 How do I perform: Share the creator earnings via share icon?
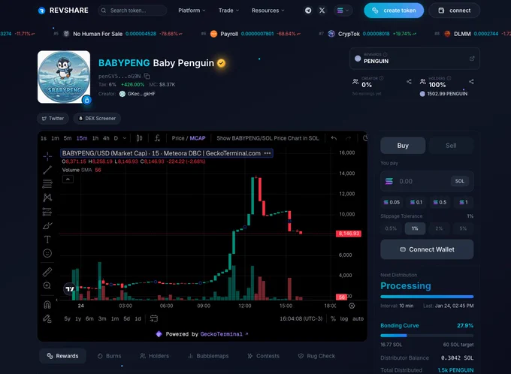click(x=409, y=81)
